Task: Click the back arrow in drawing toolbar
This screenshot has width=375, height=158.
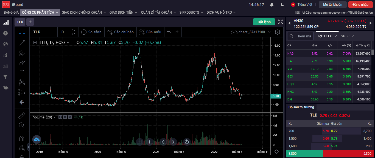Action: coord(22,102)
